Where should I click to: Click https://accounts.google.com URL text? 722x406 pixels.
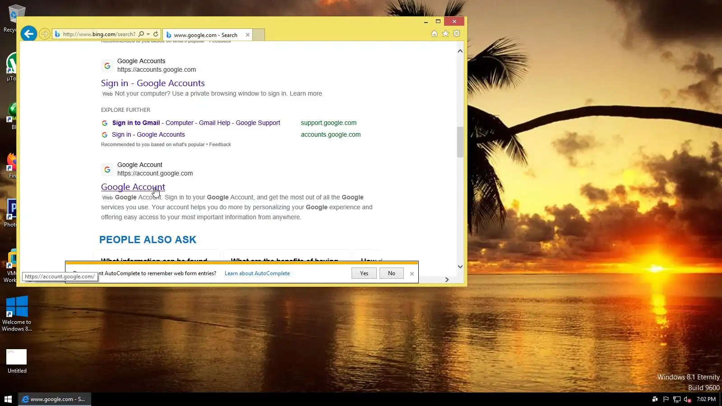click(157, 69)
